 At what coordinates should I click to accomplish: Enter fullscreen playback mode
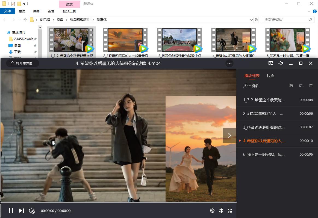coord(230,210)
